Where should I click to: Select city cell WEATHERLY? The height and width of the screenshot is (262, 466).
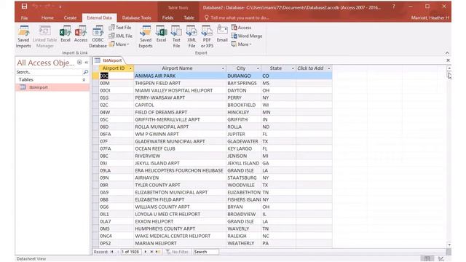point(244,243)
